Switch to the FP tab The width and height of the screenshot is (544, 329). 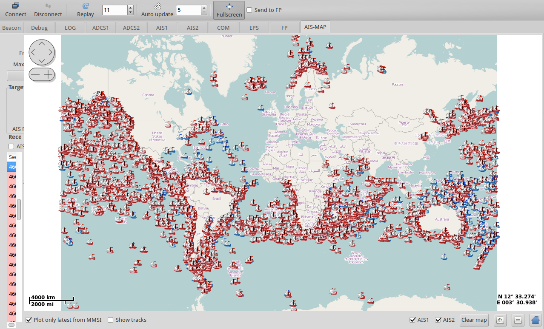[284, 28]
